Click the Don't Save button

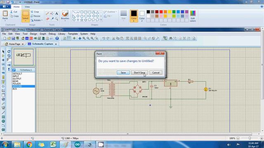coord(139,73)
